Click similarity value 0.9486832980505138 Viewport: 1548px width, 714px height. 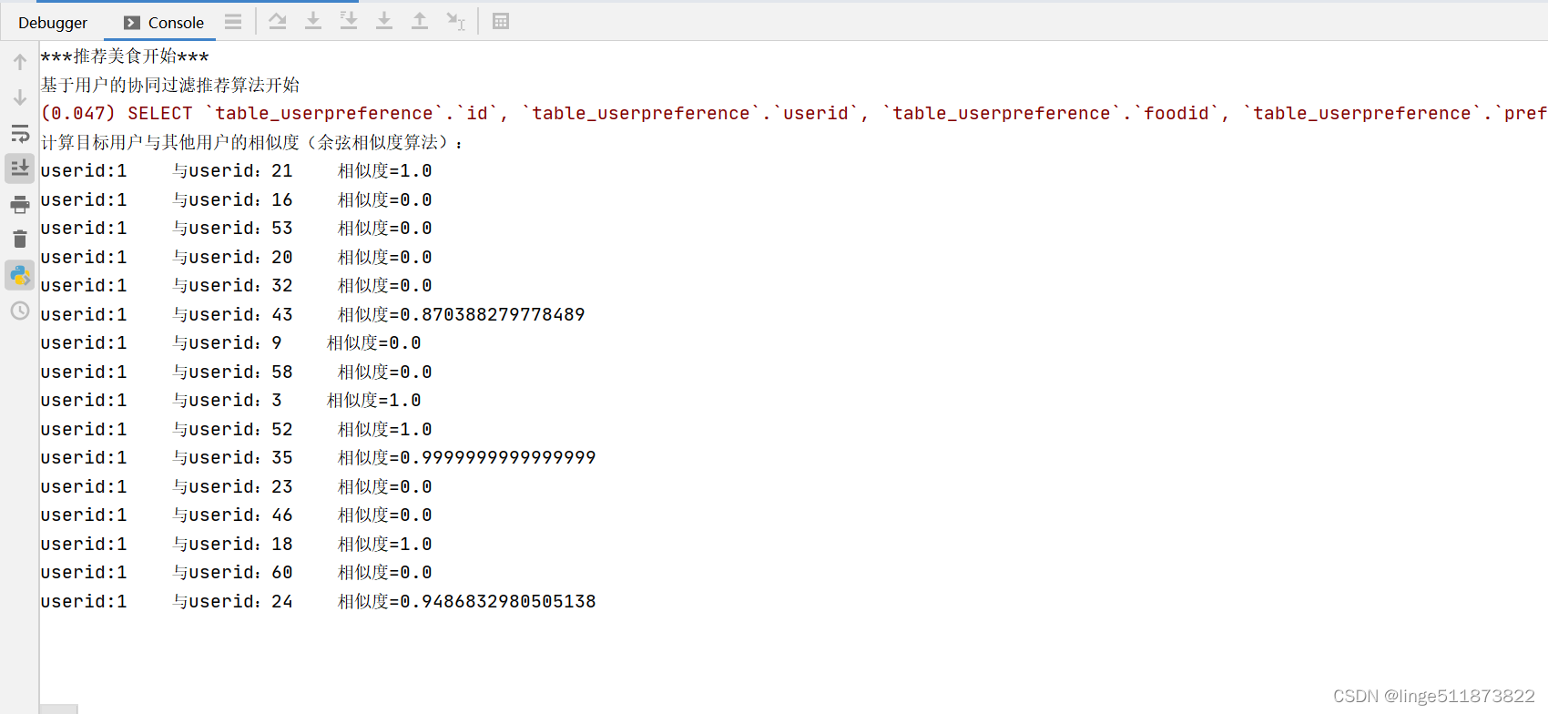[498, 602]
